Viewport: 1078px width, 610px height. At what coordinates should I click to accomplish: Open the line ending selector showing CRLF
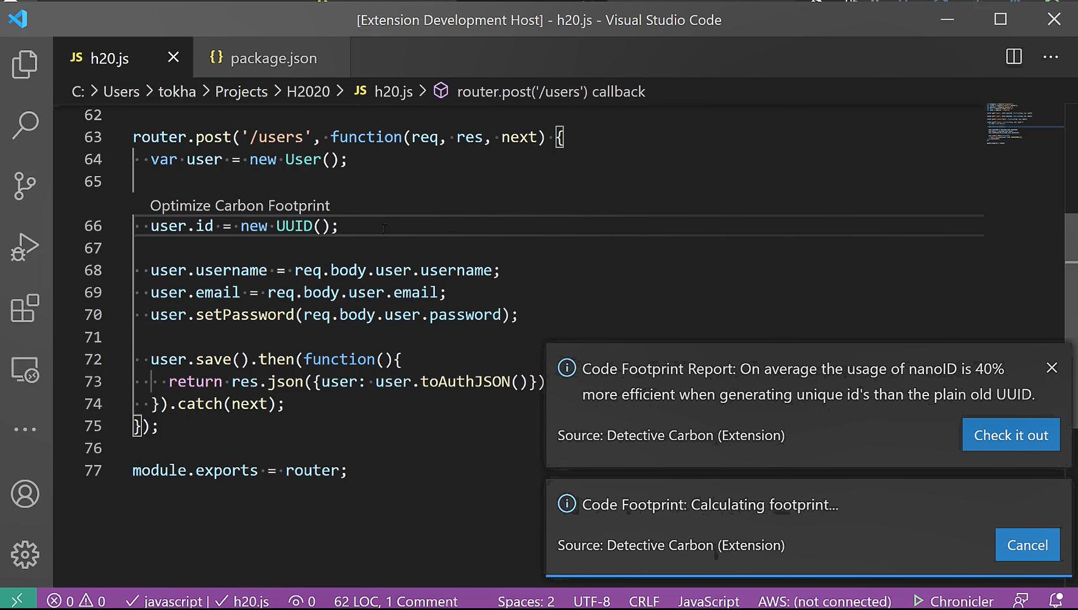(644, 600)
